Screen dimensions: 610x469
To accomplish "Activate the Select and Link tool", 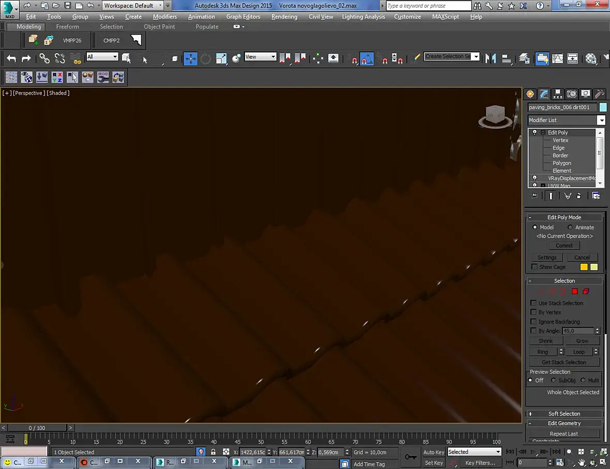I will (44, 58).
